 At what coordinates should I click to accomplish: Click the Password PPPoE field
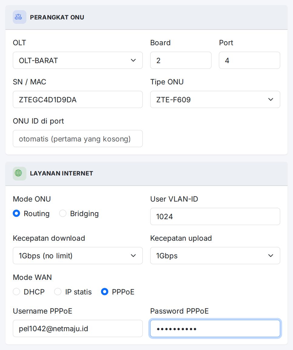pyautogui.click(x=215, y=328)
